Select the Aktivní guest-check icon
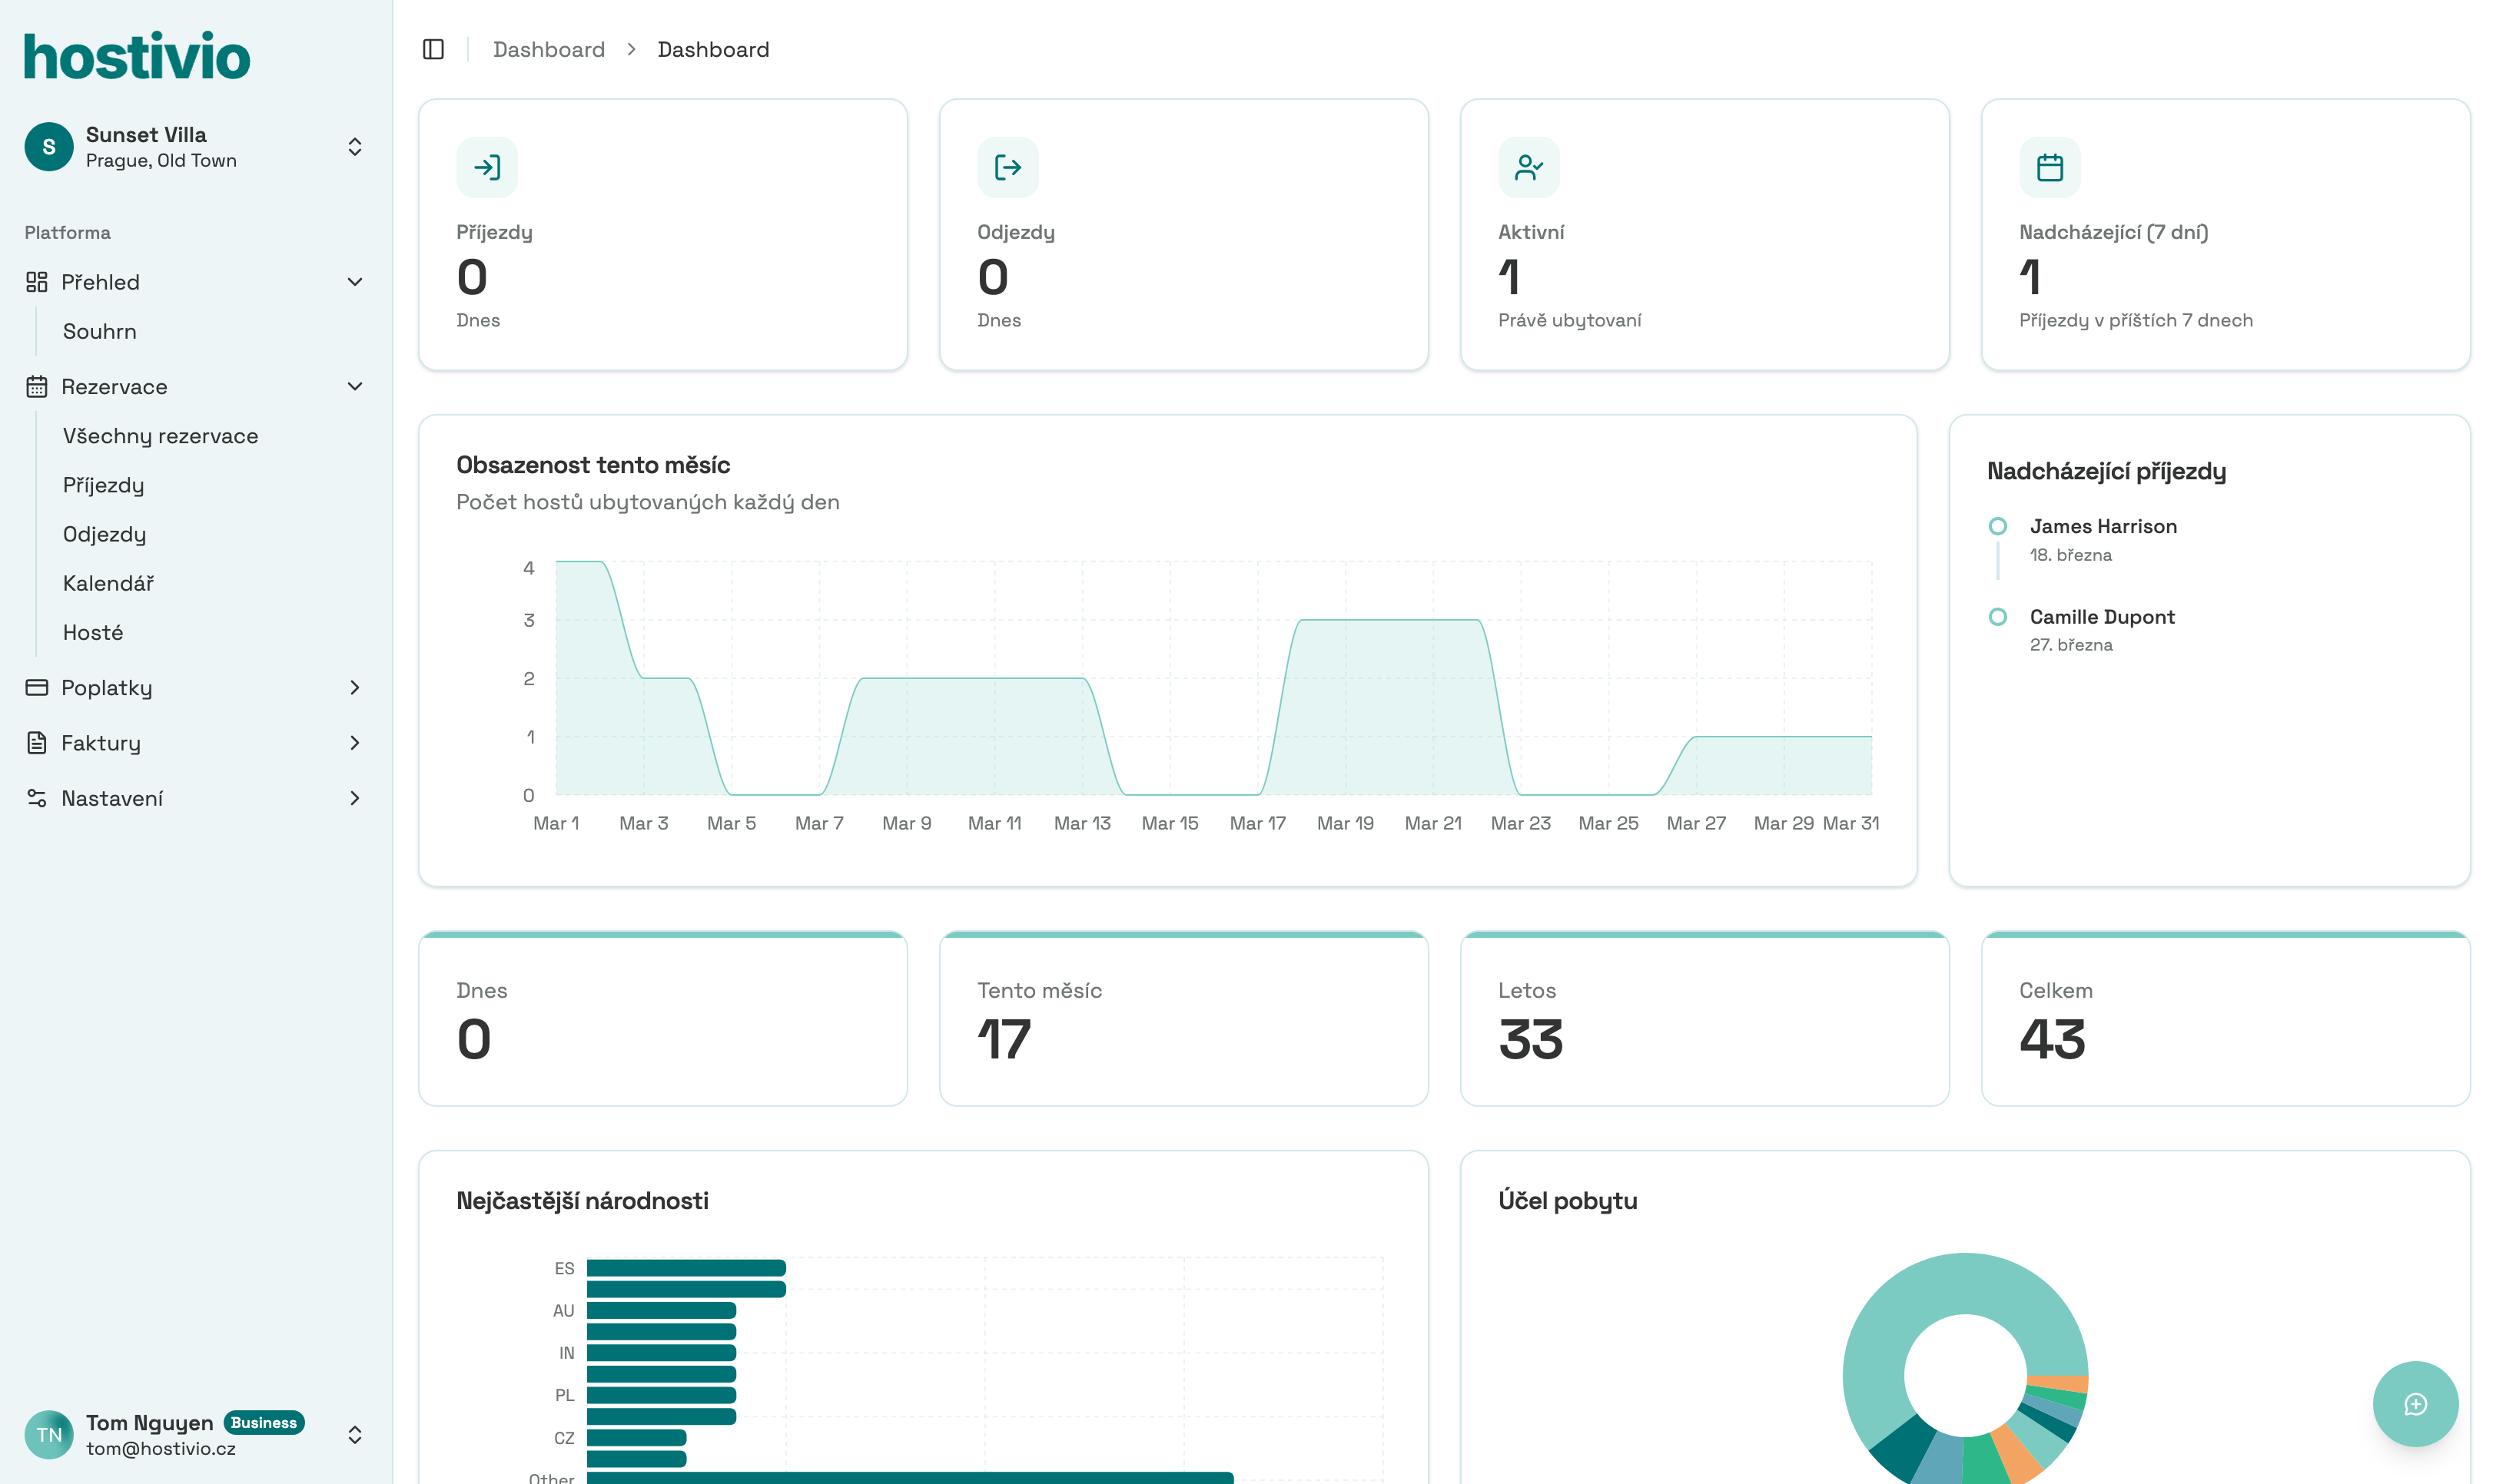The height and width of the screenshot is (1484, 2496). click(x=1529, y=167)
